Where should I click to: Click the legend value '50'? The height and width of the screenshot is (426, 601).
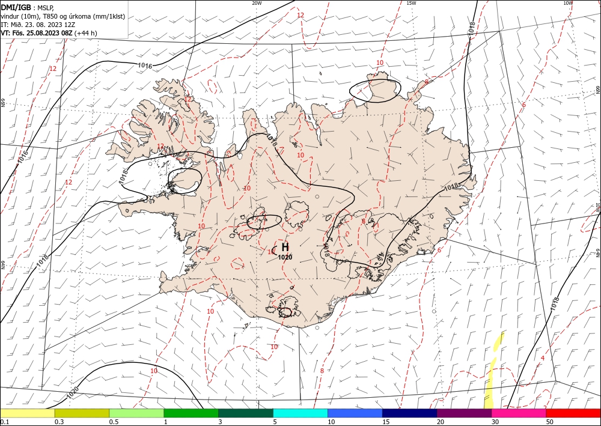[x=550, y=422]
